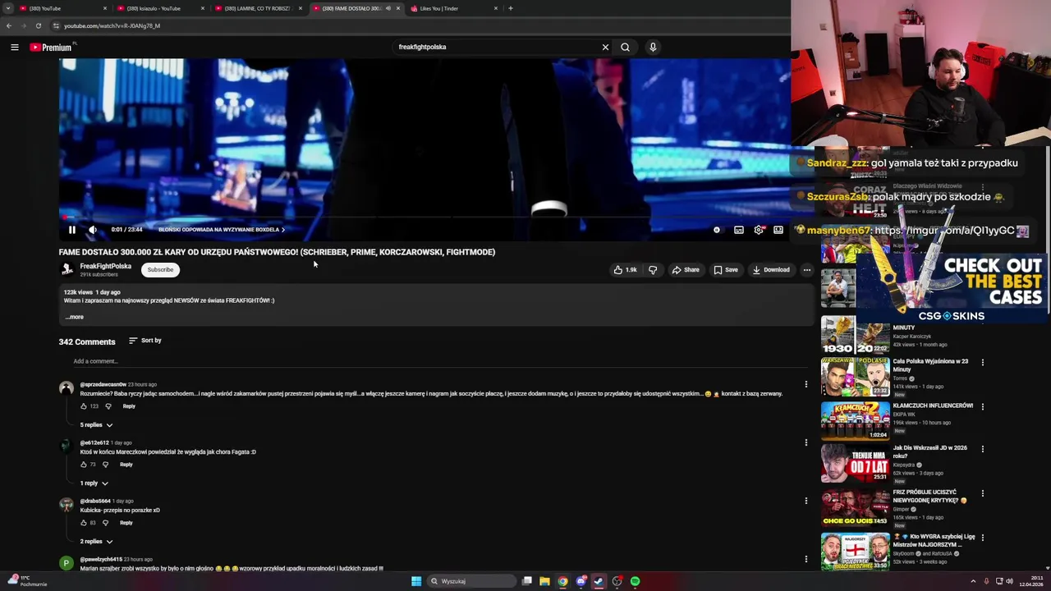1051x591 pixels.
Task: Like the comment by @e612e612
Action: 84,465
